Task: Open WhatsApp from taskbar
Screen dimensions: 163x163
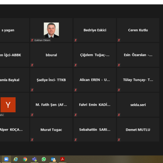Action: coord(44,159)
